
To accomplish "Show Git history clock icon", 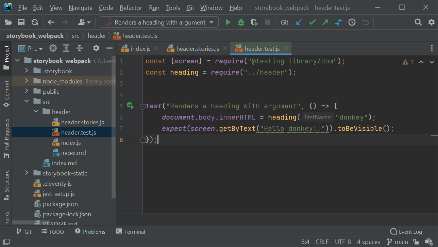I will 352,22.
